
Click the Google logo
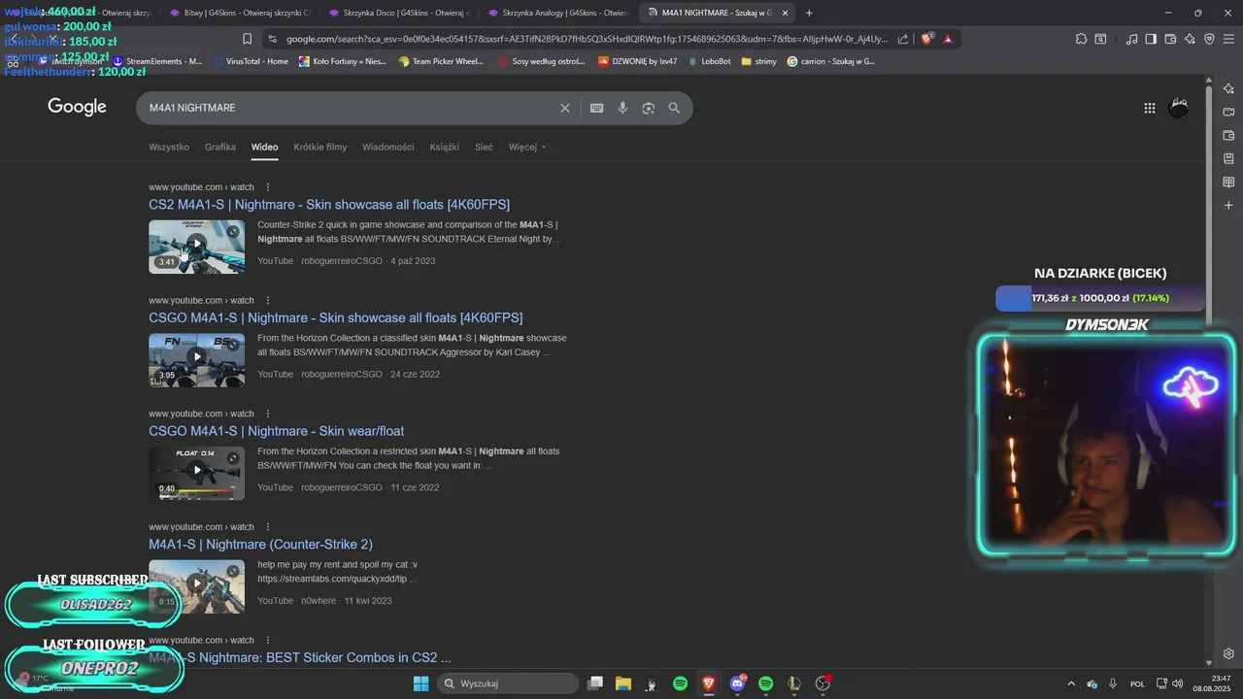[x=78, y=108]
